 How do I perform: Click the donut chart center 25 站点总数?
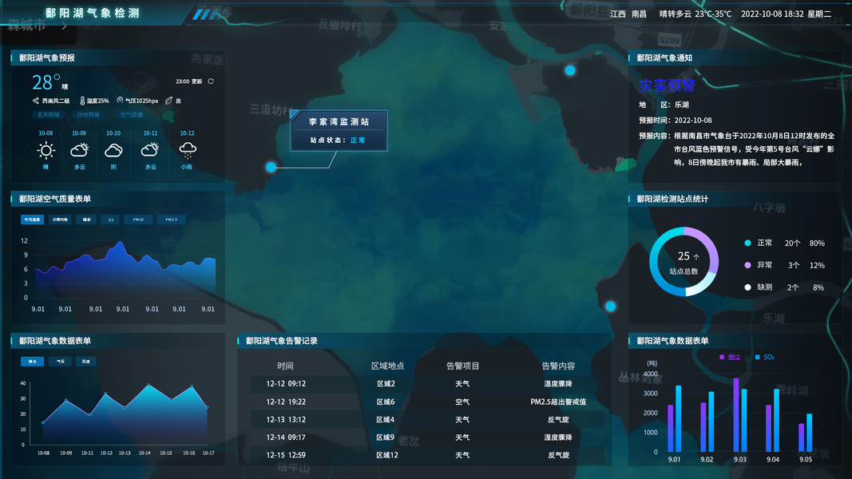(x=684, y=262)
